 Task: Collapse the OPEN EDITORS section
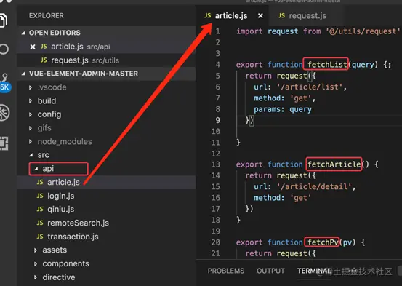[23, 33]
